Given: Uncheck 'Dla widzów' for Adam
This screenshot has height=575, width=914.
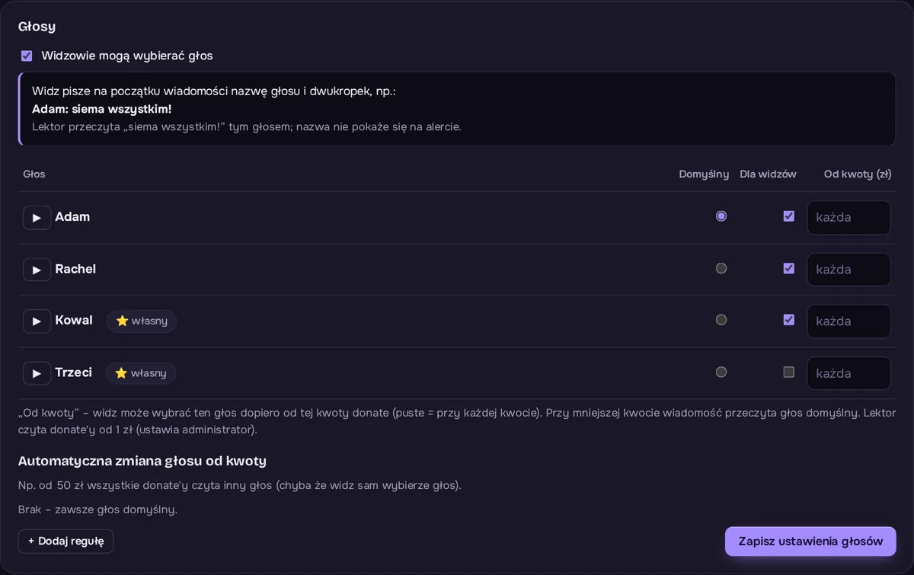Looking at the screenshot, I should coord(789,216).
